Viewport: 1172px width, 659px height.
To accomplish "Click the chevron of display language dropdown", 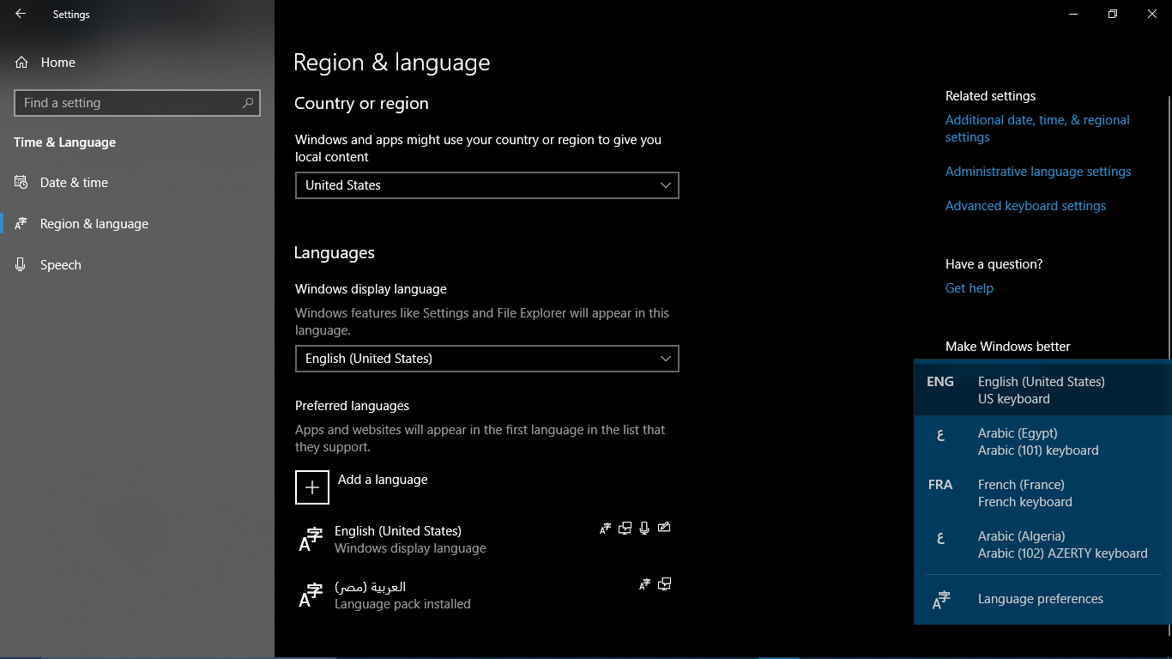I will [666, 359].
